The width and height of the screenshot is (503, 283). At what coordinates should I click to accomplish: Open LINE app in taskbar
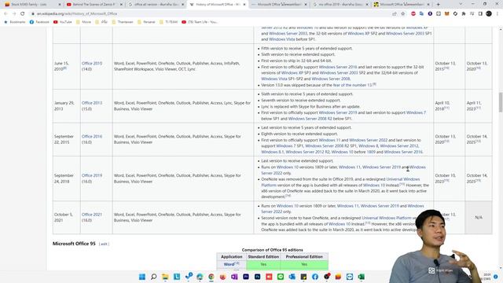click(x=281, y=277)
